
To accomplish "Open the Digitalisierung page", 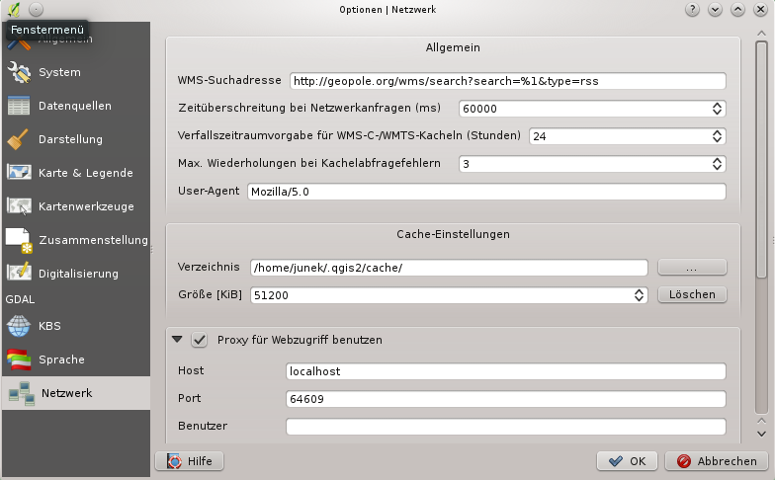I will pos(76,274).
